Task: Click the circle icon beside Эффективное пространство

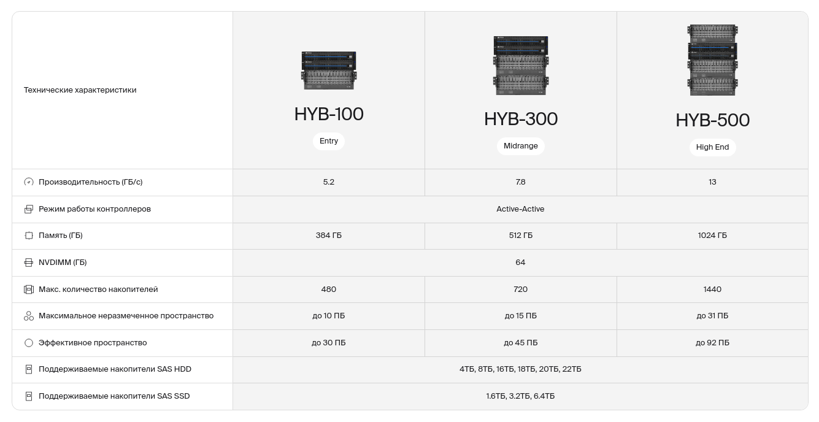Action: coord(29,343)
